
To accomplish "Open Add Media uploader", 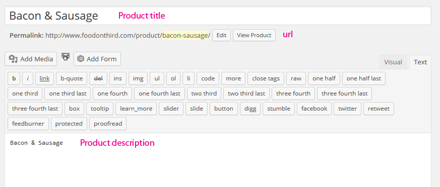I will 31,59.
